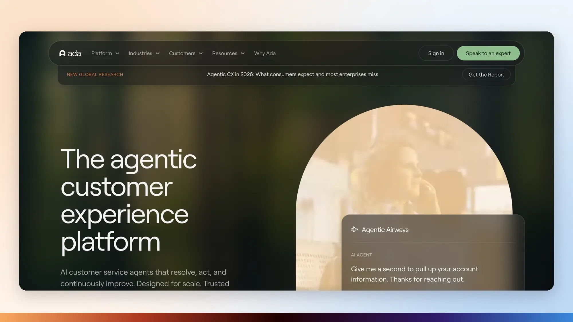Image resolution: width=573 pixels, height=322 pixels.
Task: Click the Agentic Airways card title
Action: tap(385, 230)
